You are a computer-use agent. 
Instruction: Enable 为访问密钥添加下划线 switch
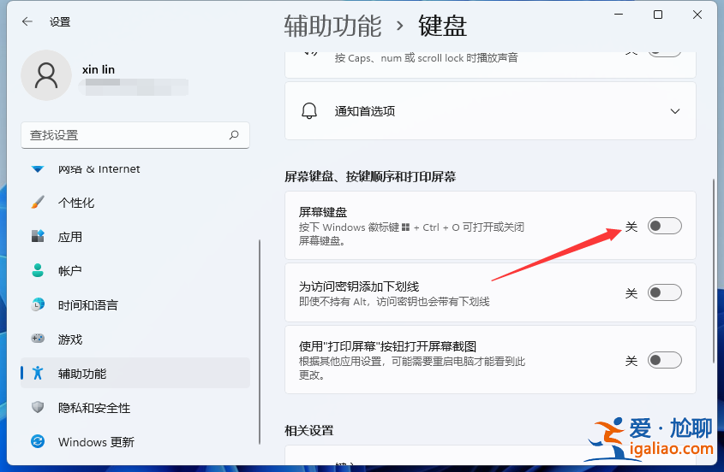coord(664,292)
